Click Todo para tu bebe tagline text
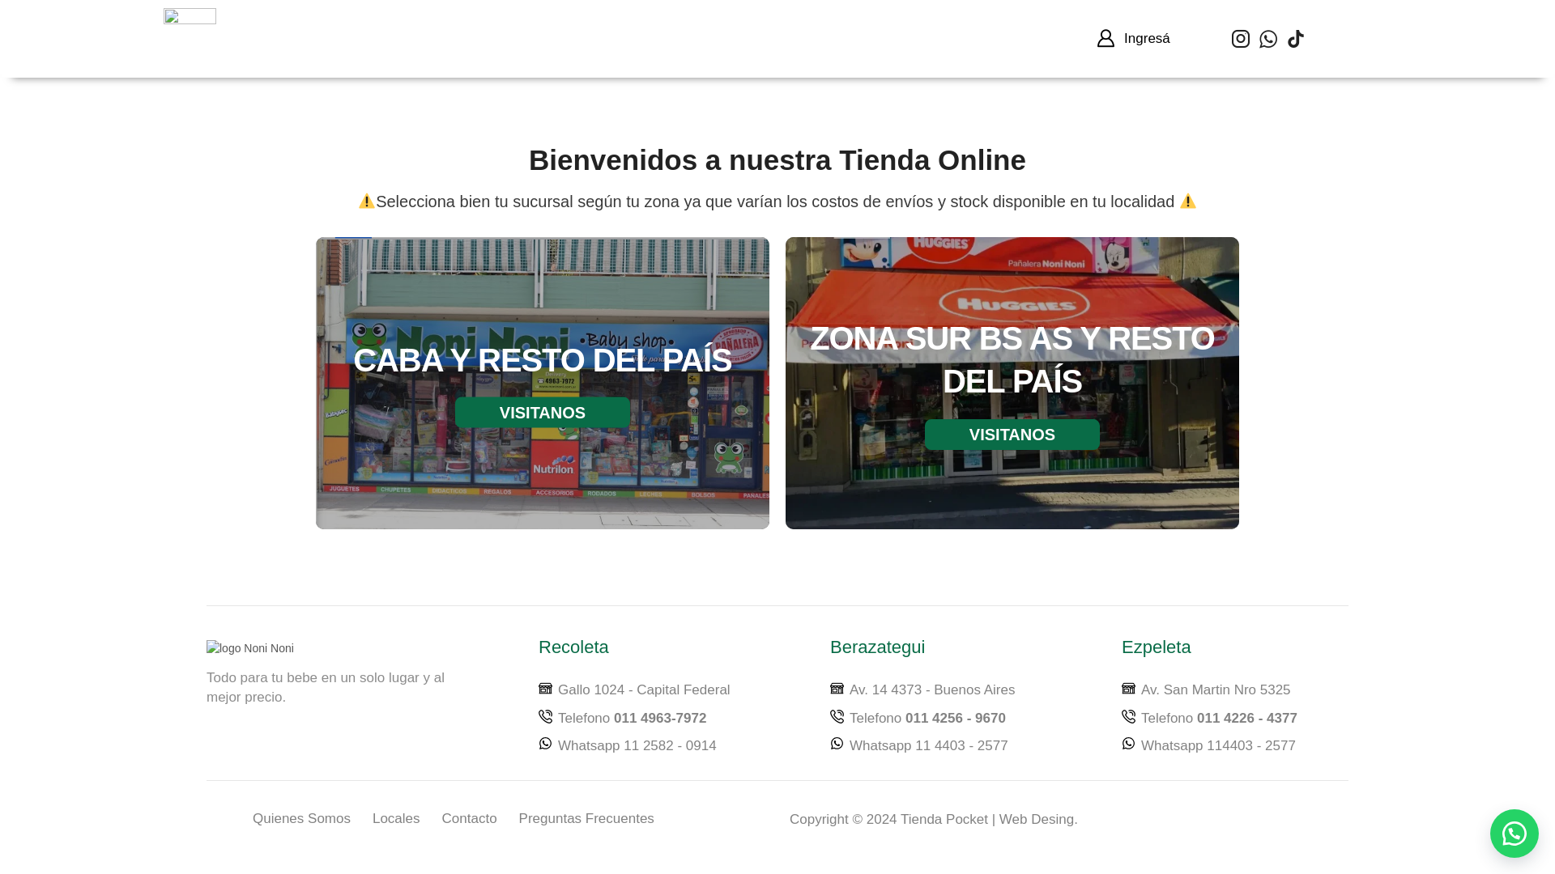Screen dimensions: 1555x874 click(326, 688)
